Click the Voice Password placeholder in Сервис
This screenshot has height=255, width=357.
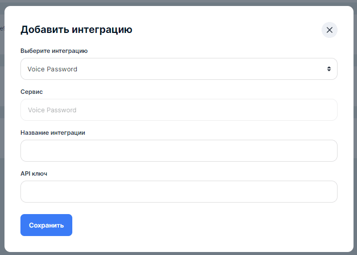pyautogui.click(x=52, y=110)
